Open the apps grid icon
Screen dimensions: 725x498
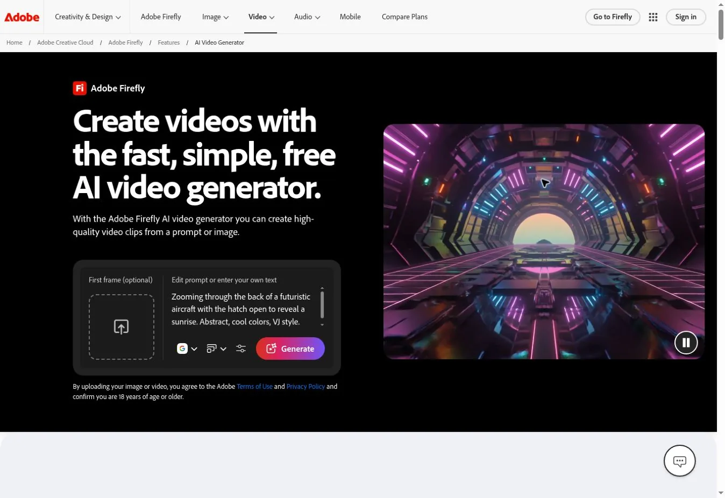pyautogui.click(x=653, y=17)
